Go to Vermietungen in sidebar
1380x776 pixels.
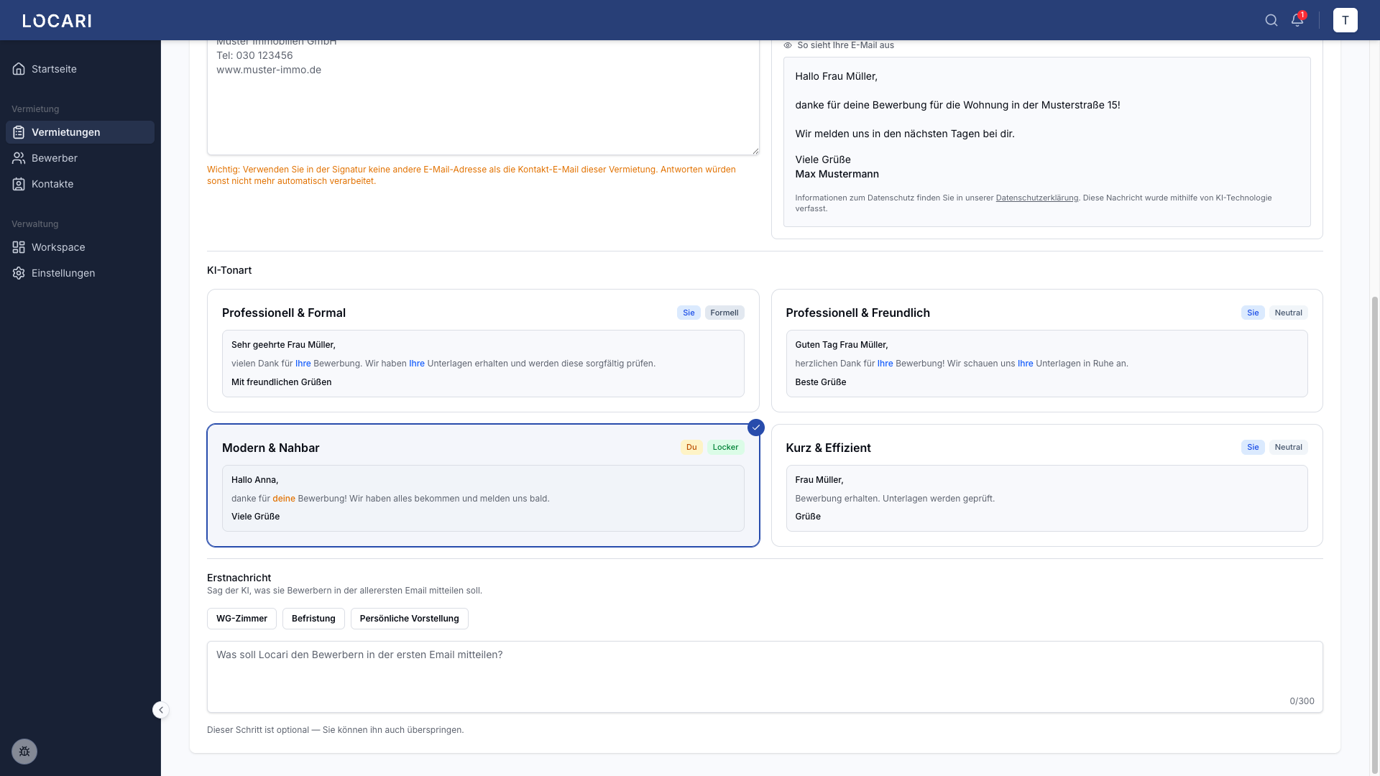(66, 132)
